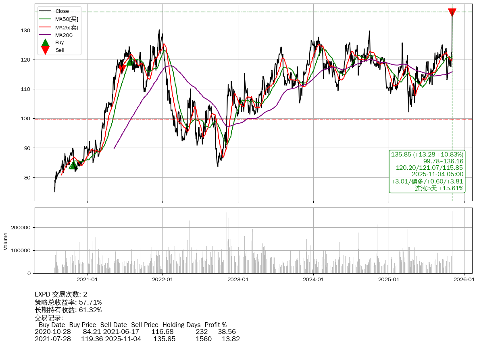Click the green Buy marker from July 2021

(130, 61)
